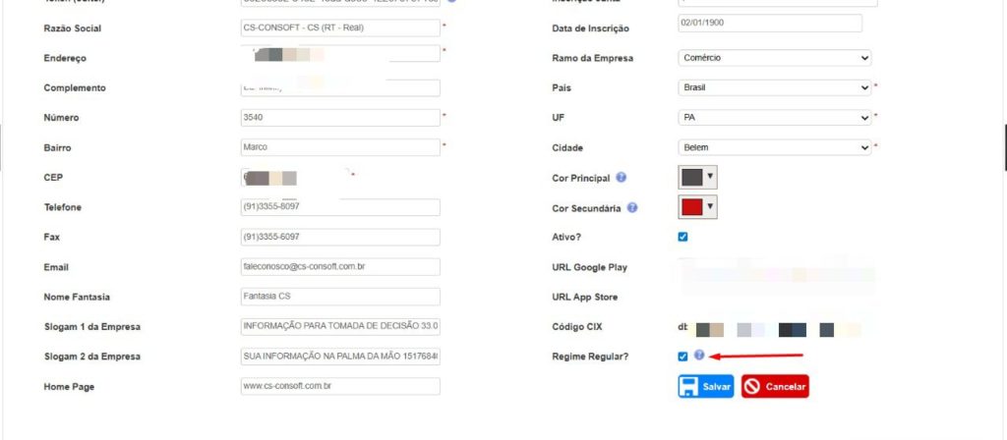The width and height of the screenshot is (1007, 440).
Task: Click help icon next to Cor Secundária
Action: [632, 207]
